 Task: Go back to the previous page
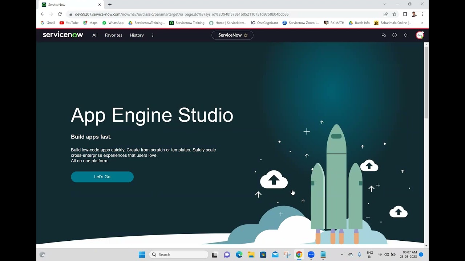pyautogui.click(x=43, y=14)
